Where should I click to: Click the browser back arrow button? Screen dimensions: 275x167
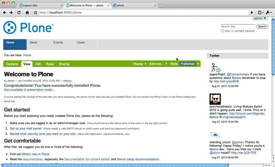click(5, 12)
